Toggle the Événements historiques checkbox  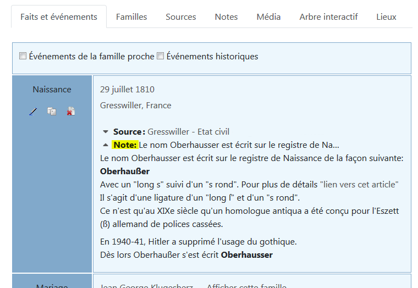tap(161, 56)
